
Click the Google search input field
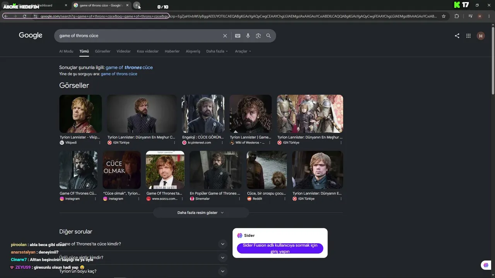pos(139,36)
